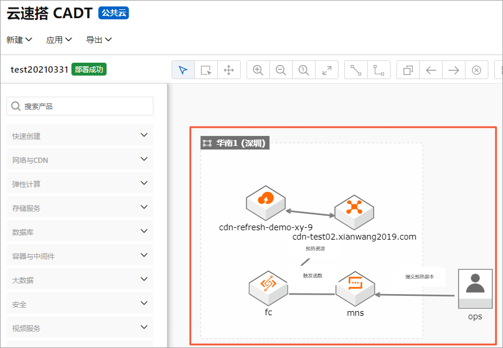This screenshot has height=348, width=503.
Task: Open the 导出 menu
Action: 98,40
